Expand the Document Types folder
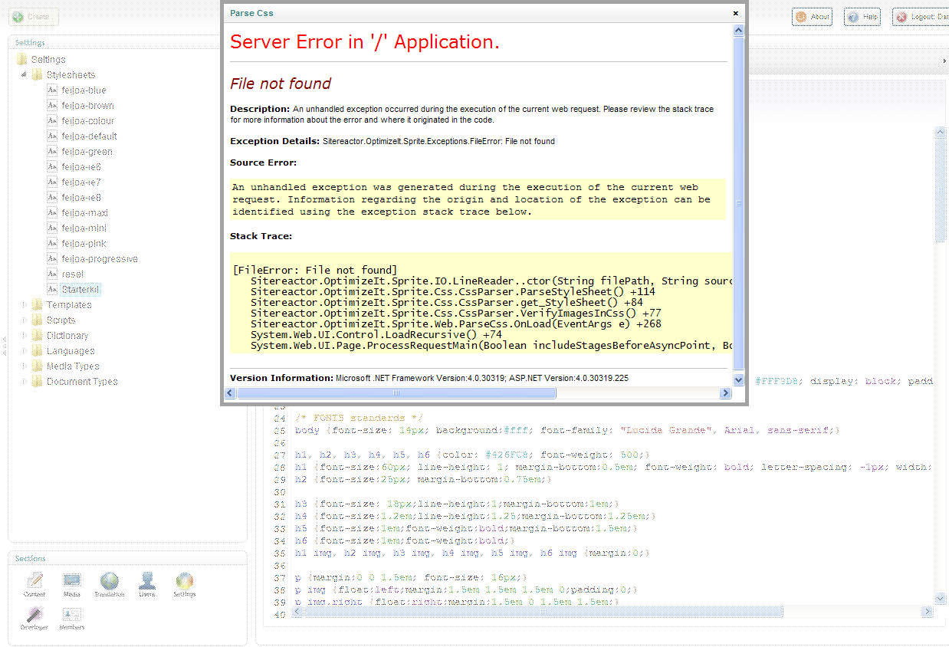This screenshot has width=949, height=647. (24, 382)
